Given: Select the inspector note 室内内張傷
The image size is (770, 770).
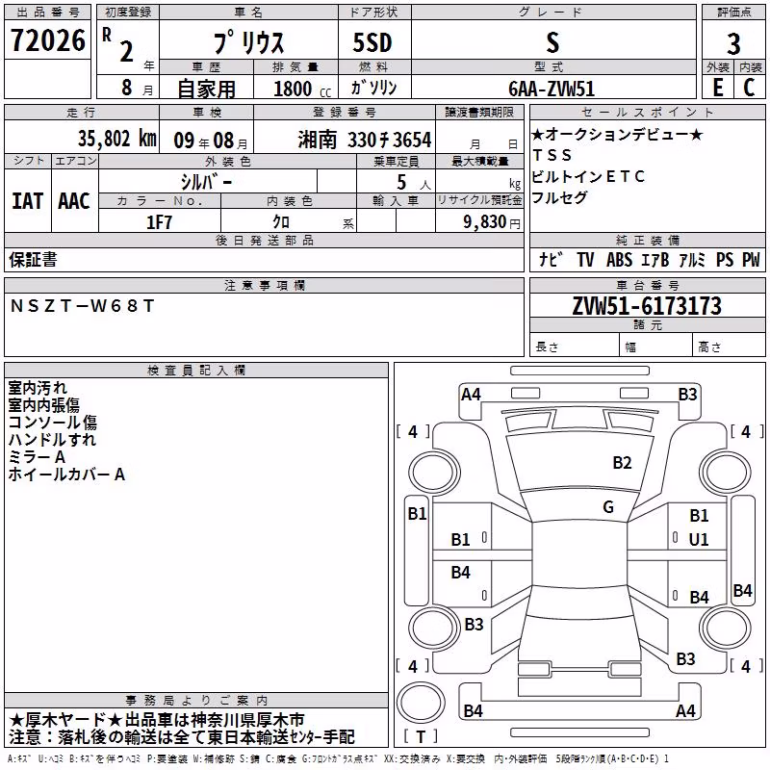Looking at the screenshot, I should pyautogui.click(x=43, y=404).
